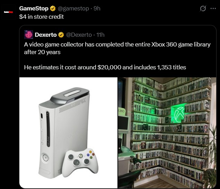Click the white Xbox controller in the image
Screen dimensions: 220x189
pos(80,162)
